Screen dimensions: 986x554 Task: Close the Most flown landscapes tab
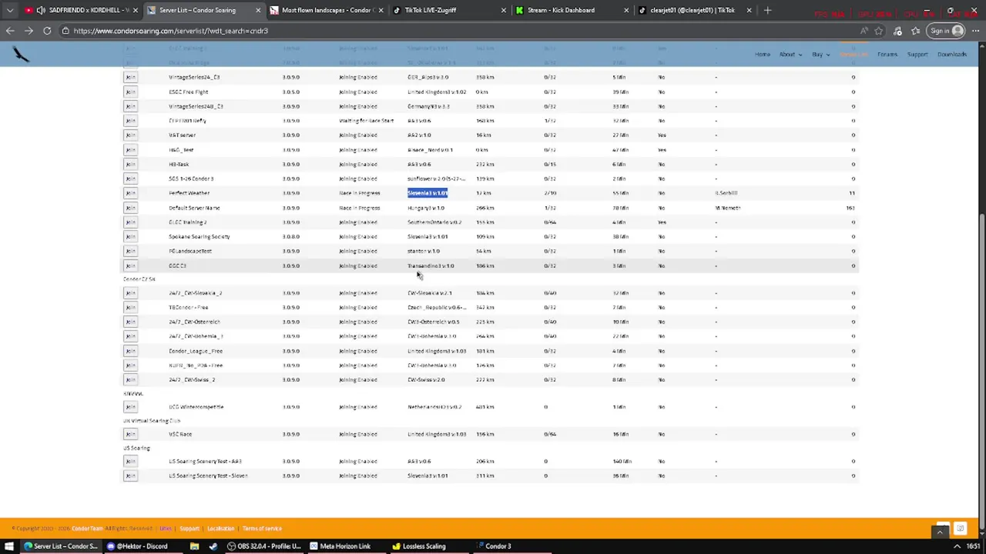[381, 10]
